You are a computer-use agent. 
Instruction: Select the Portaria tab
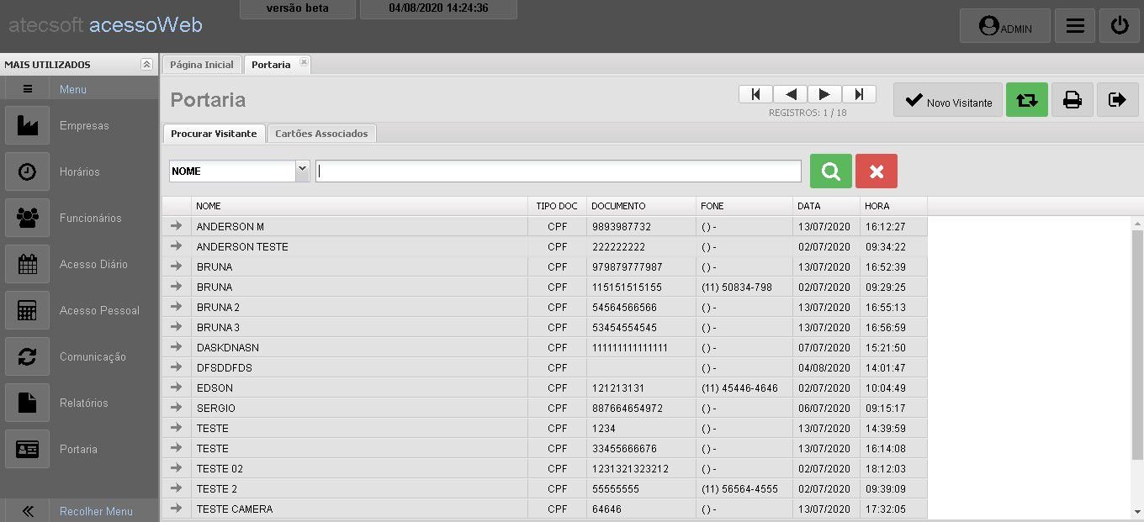[271, 65]
